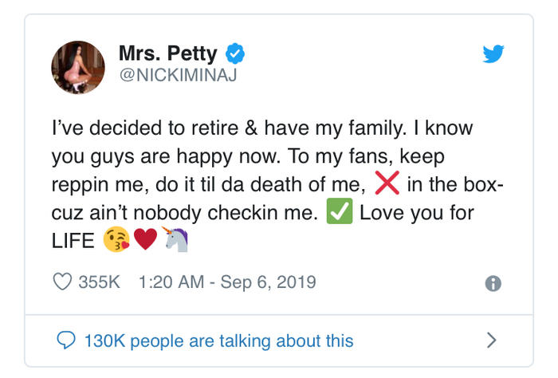This screenshot has width=558, height=378.
Task: Expand the conversation with the right chevron
Action: click(x=492, y=341)
